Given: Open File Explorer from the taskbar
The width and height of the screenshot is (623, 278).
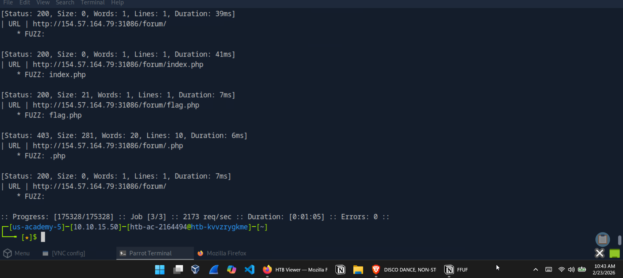Looking at the screenshot, I should coord(358,270).
